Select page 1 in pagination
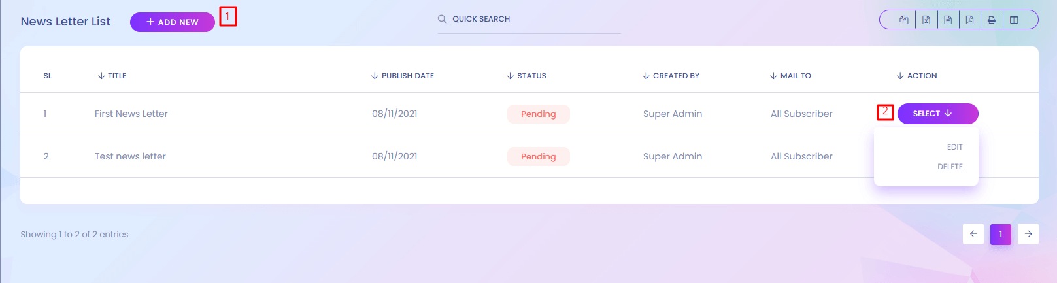Viewport: 1057px width, 283px height. (x=1001, y=234)
